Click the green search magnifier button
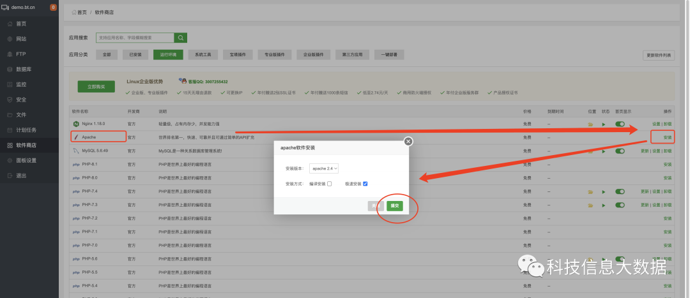Viewport: 690px width, 298px height. click(180, 38)
